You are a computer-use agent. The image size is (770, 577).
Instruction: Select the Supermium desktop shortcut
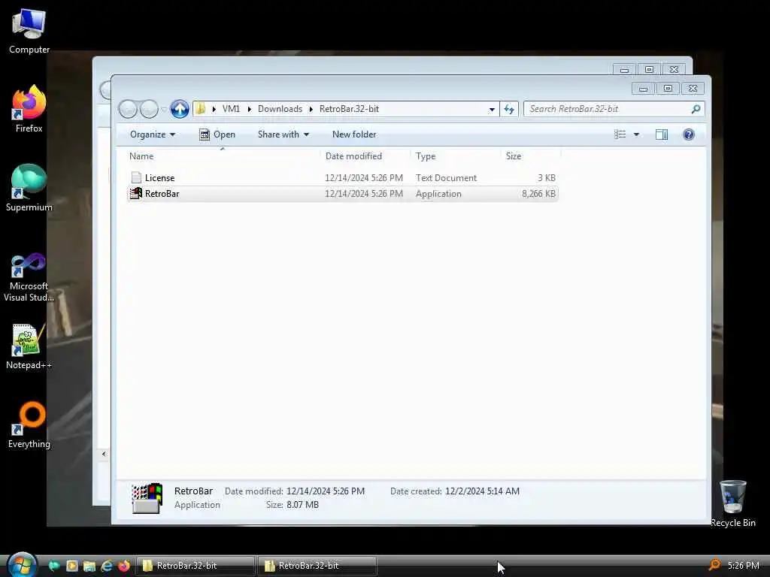(29, 187)
